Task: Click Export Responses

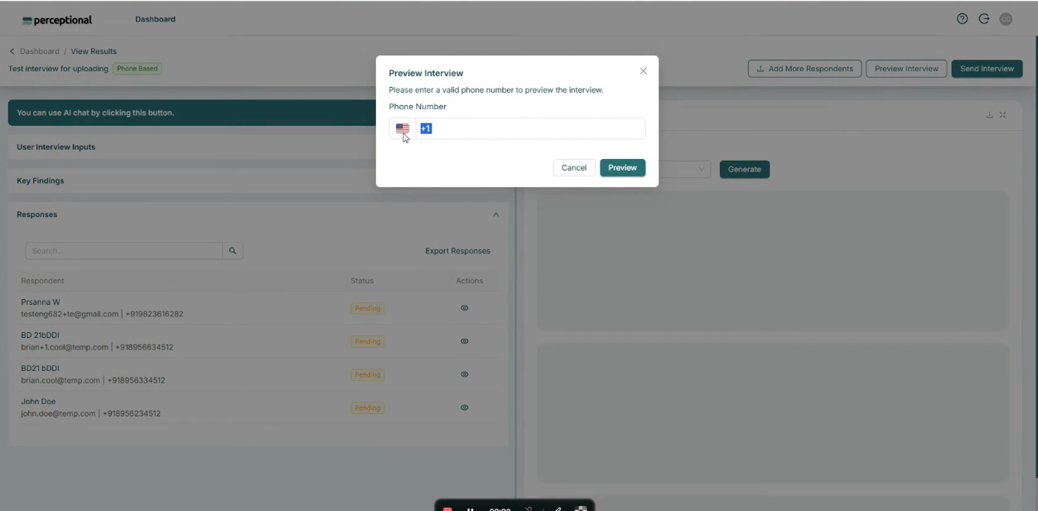Action: click(x=457, y=250)
